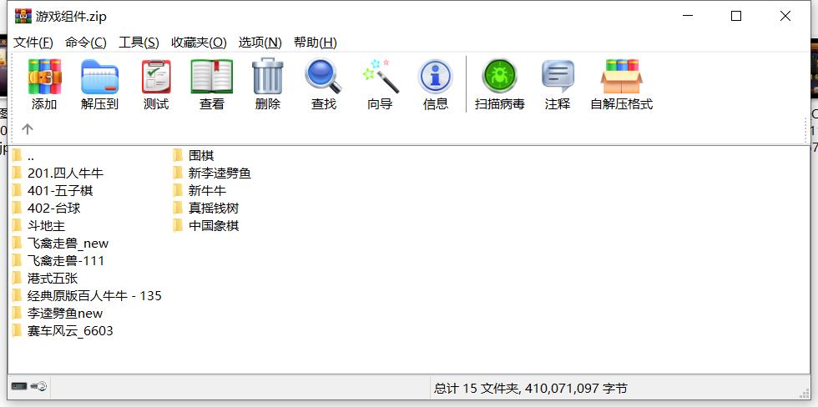818x407 pixels.
Task: Select the 中国象棋 folder
Action: point(214,225)
